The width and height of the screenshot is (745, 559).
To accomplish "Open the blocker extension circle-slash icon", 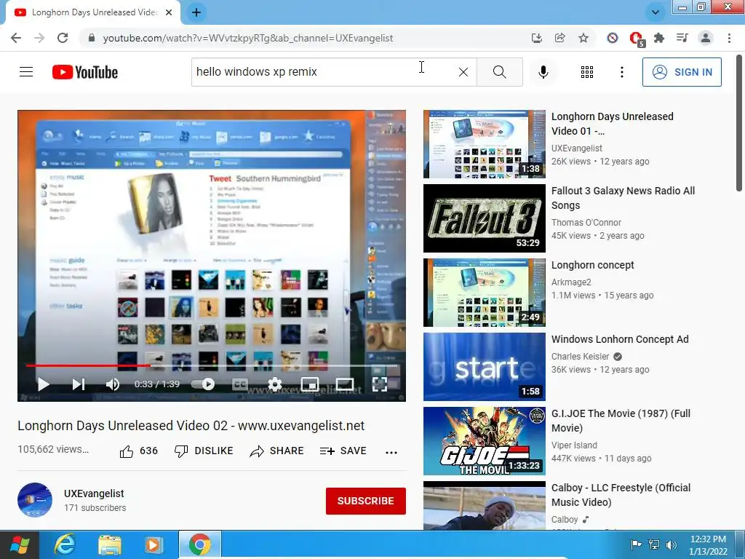I will [x=613, y=38].
